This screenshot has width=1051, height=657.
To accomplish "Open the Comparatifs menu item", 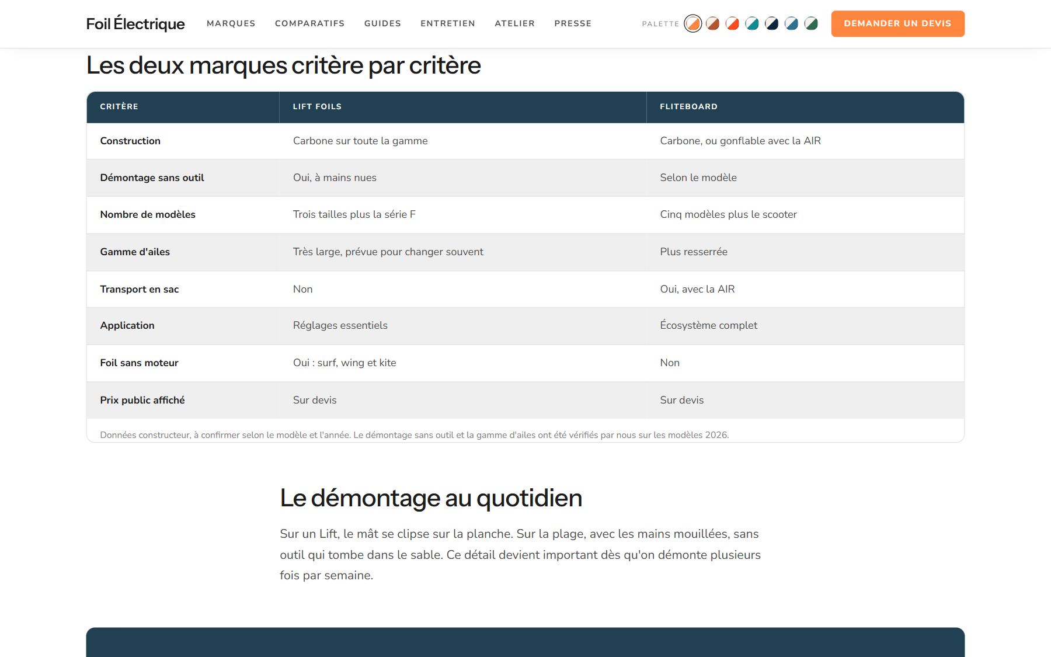I will [x=310, y=24].
